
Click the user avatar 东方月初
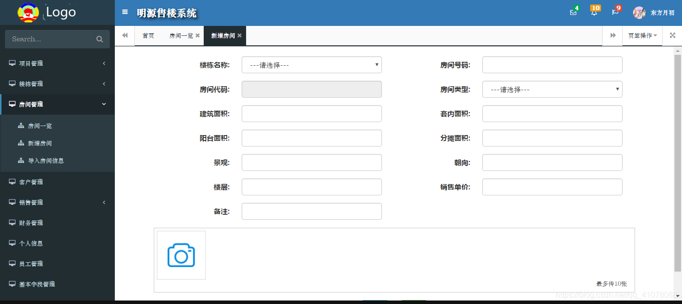[639, 13]
